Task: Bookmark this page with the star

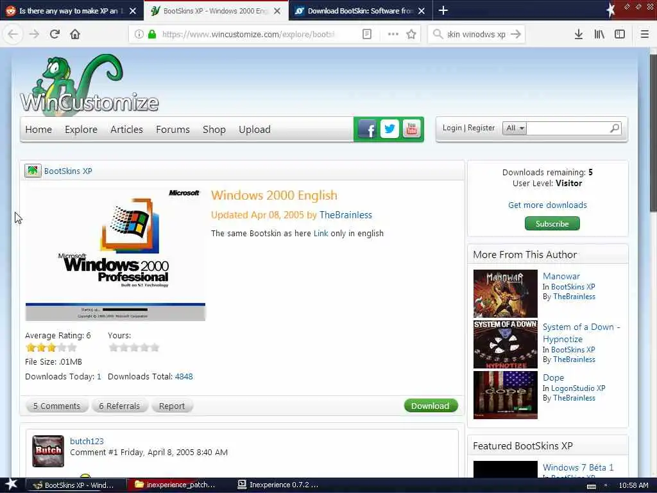Action: [x=411, y=34]
